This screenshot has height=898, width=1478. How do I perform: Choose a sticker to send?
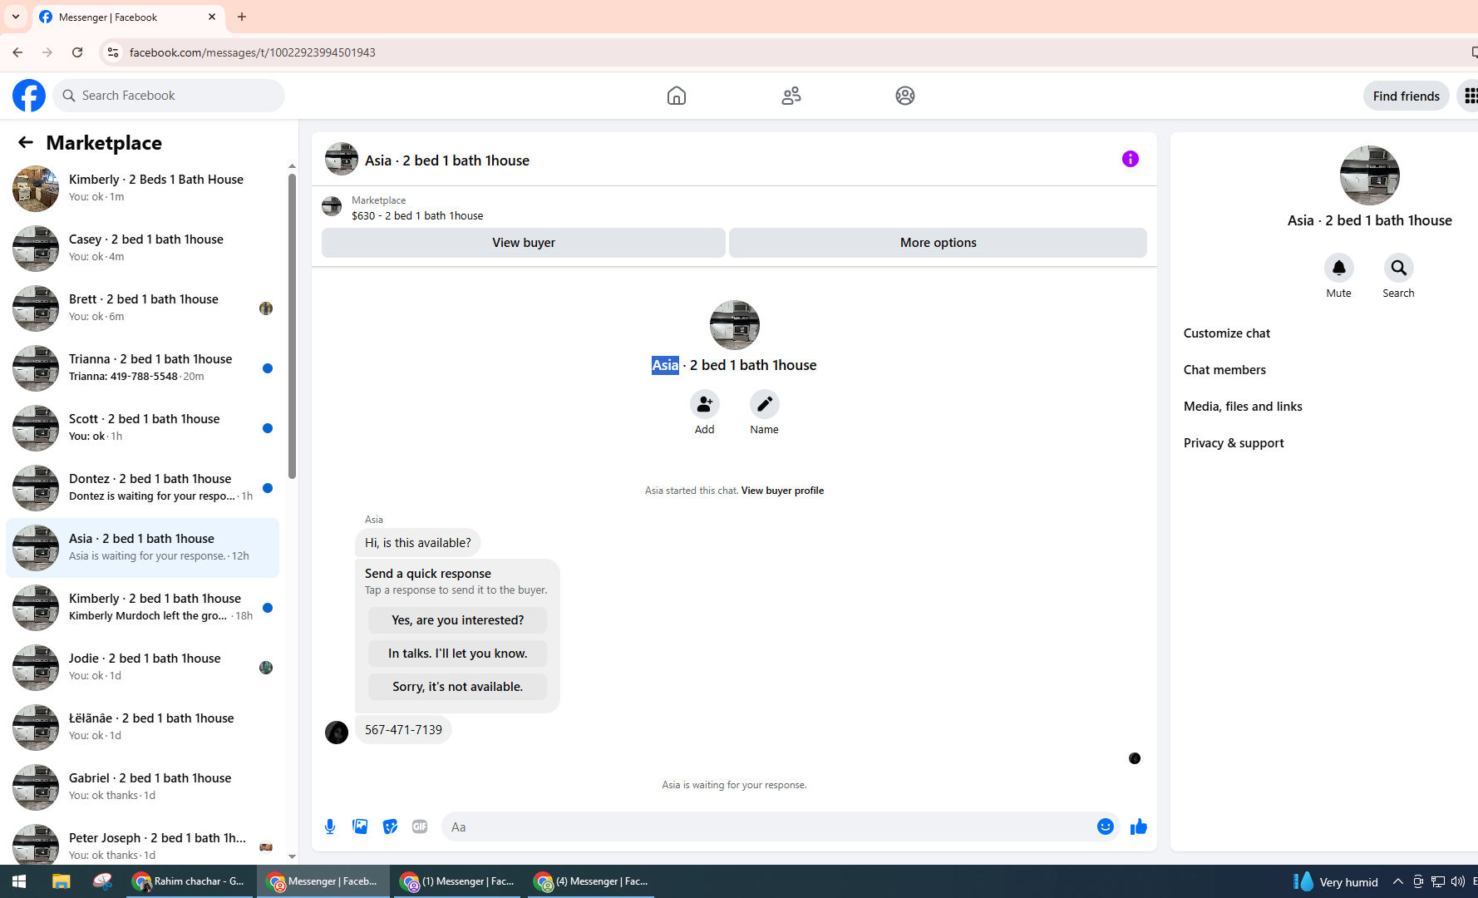390,826
